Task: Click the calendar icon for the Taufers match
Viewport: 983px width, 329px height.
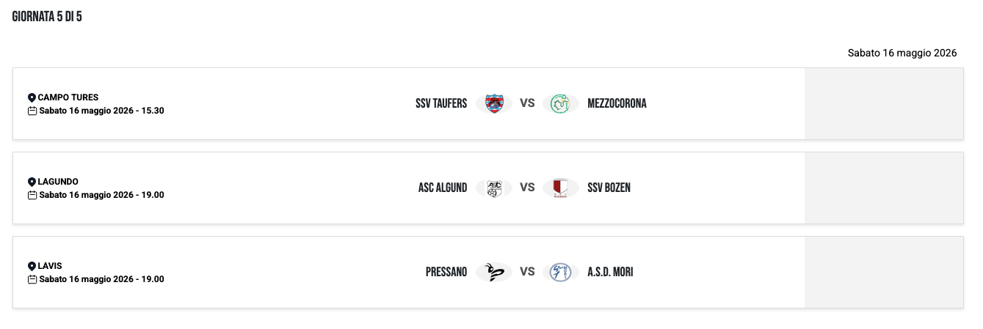Action: (x=32, y=111)
